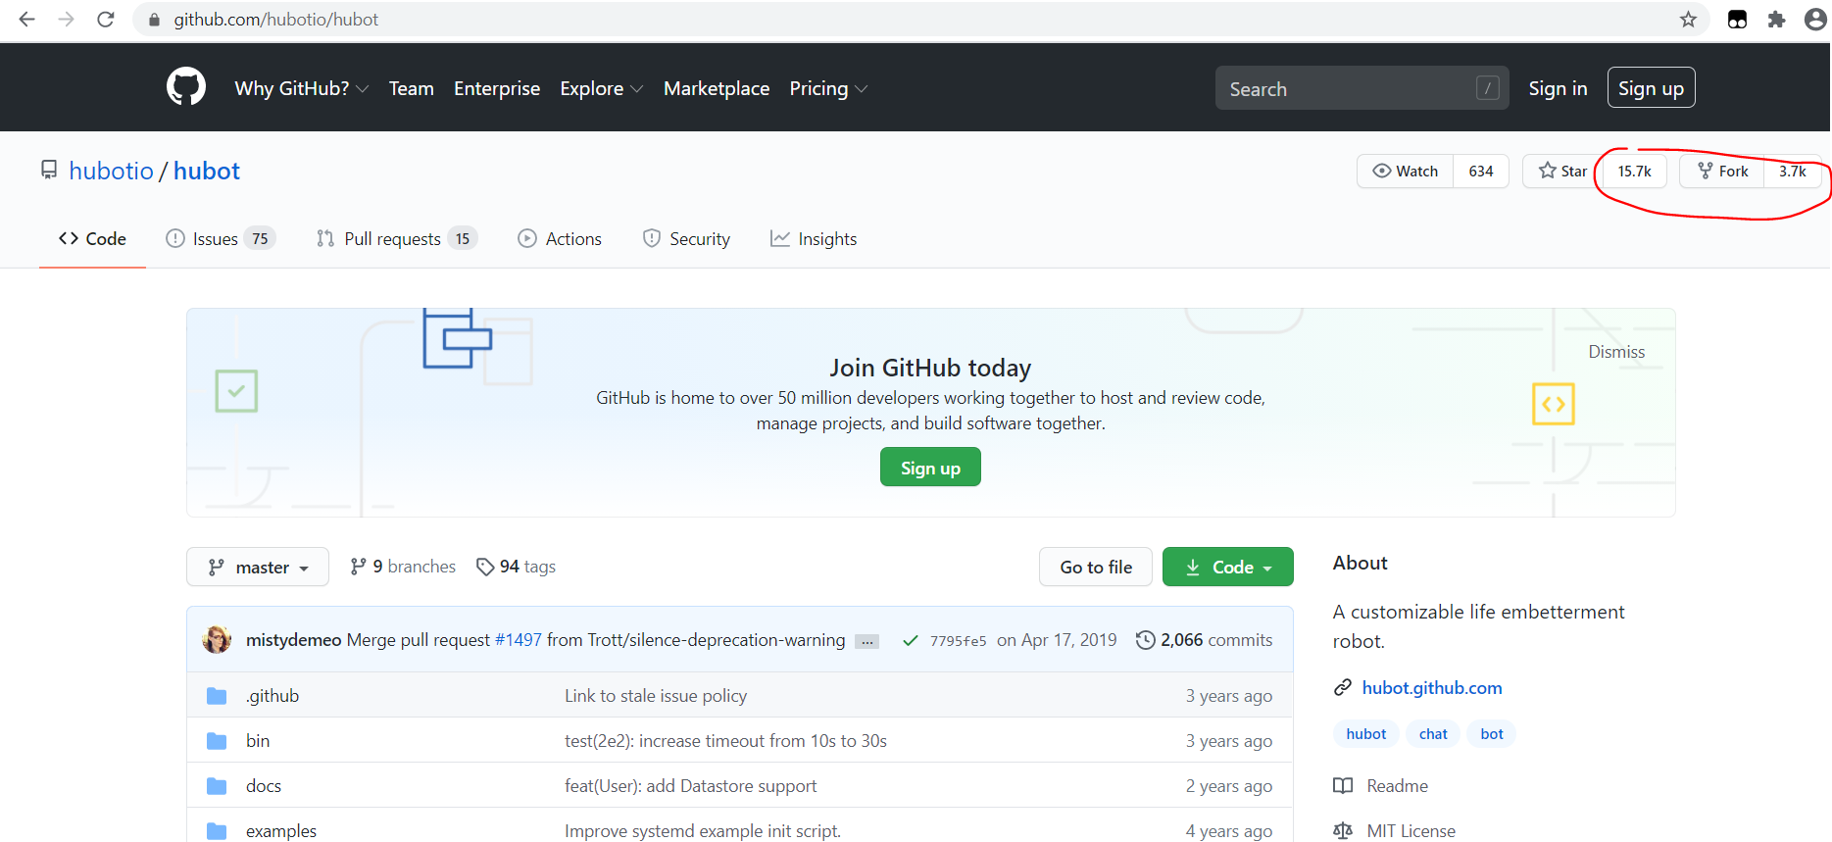Select the chat topic tag
This screenshot has height=842, width=1832.
pyautogui.click(x=1433, y=734)
